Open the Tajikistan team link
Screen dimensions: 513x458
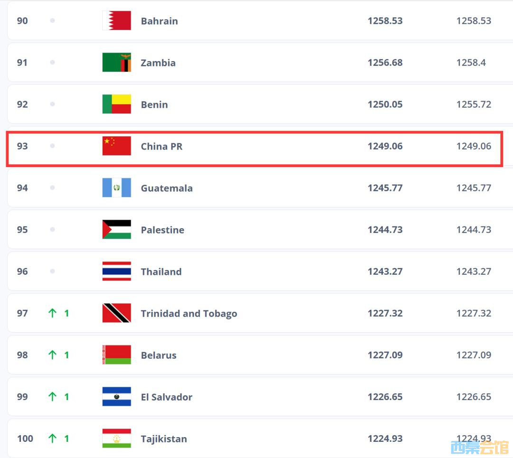tap(163, 439)
